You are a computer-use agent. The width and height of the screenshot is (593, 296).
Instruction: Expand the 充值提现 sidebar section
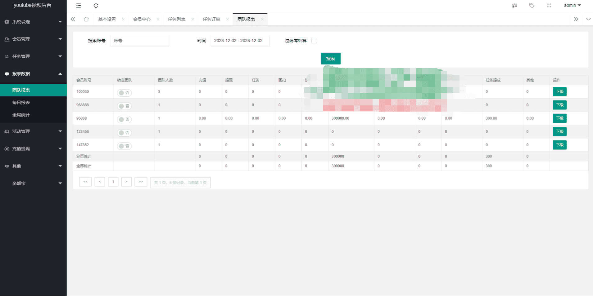pos(33,149)
